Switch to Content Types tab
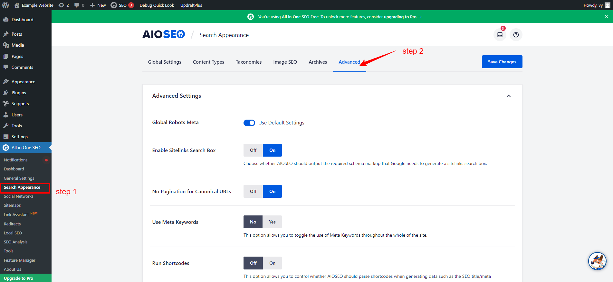This screenshot has height=282, width=613. 208,62
